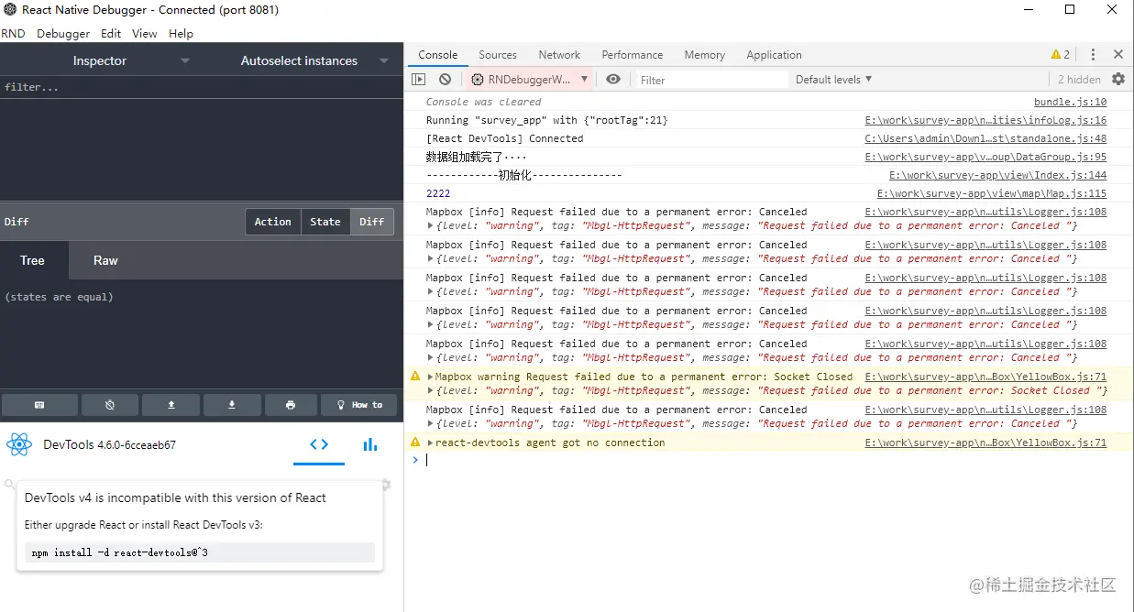This screenshot has height=612, width=1134.
Task: Click the (states are equal) text
Action: (x=59, y=297)
